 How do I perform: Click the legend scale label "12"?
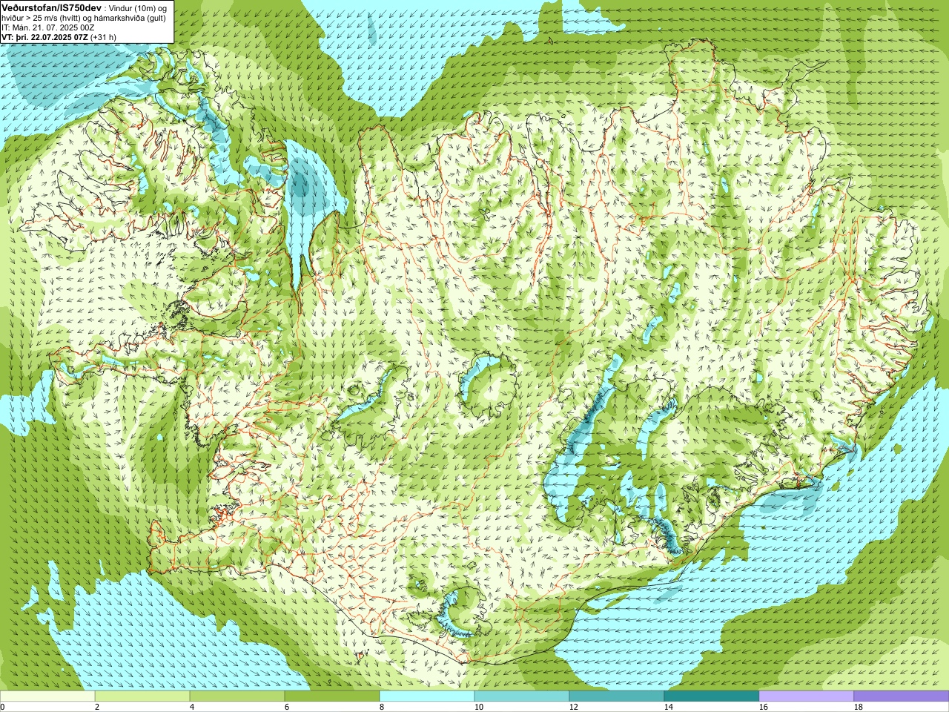[x=573, y=708]
